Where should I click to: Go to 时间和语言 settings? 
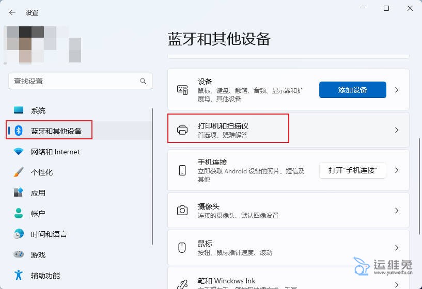tap(49, 234)
